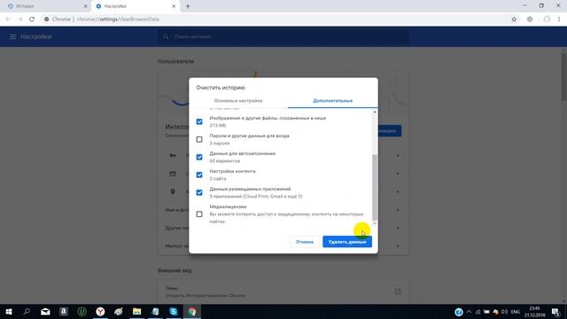This screenshot has width=567, height=319.
Task: Click the dialog scroll up arrow
Action: point(375,113)
